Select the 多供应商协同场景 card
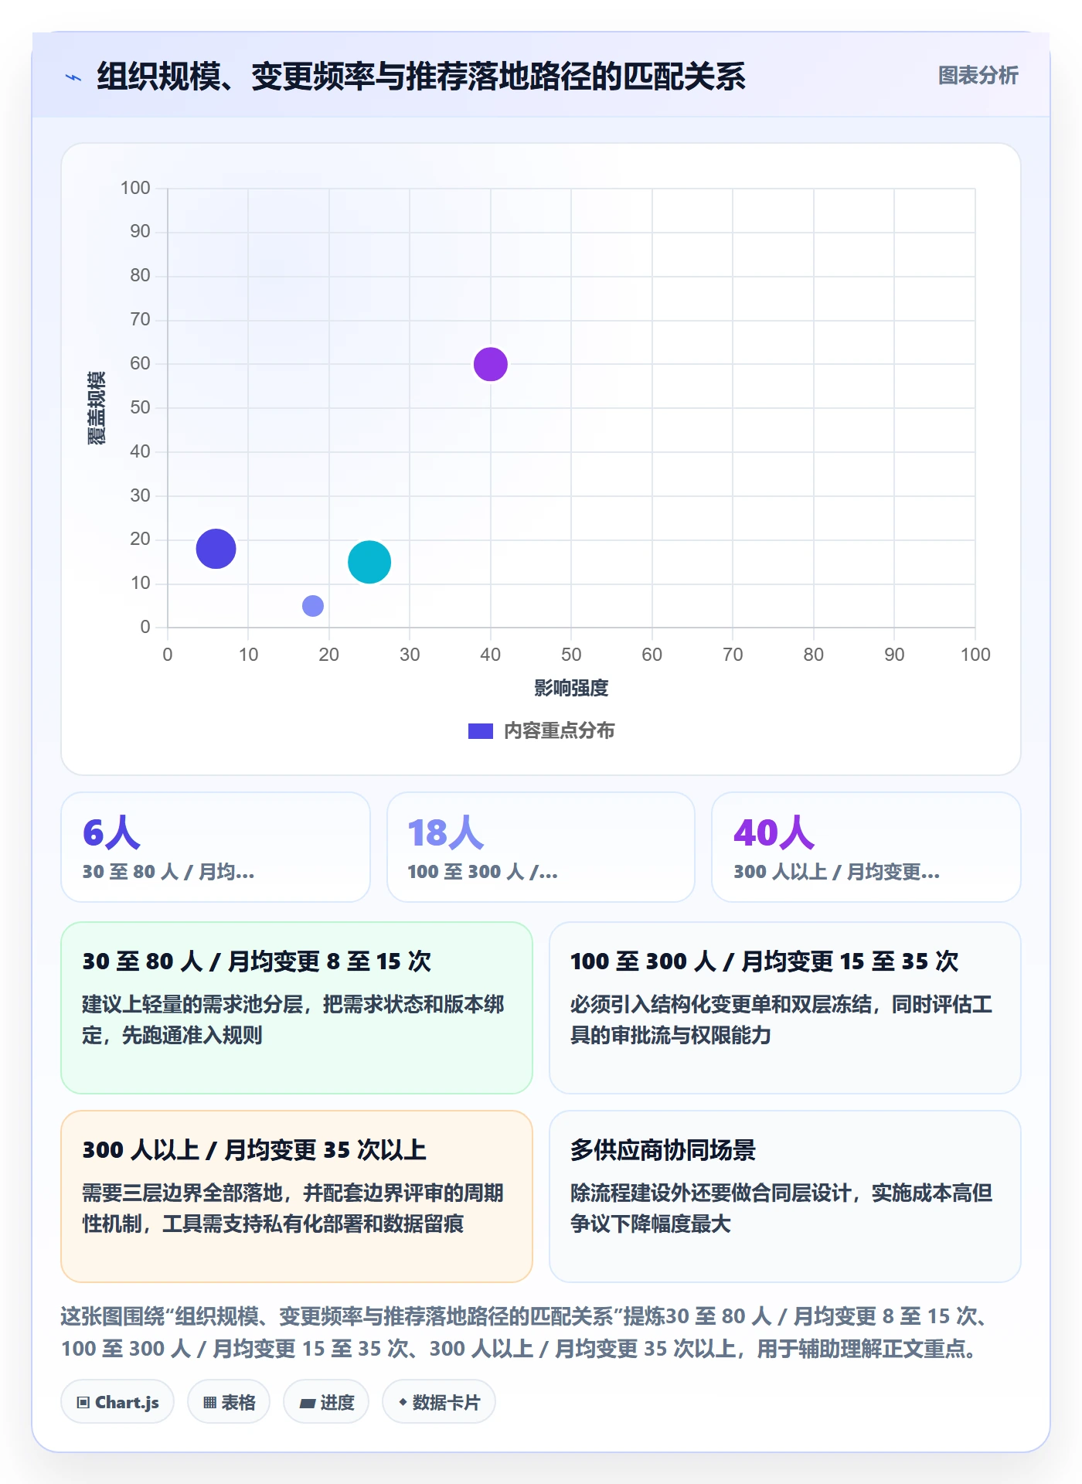 click(785, 1196)
